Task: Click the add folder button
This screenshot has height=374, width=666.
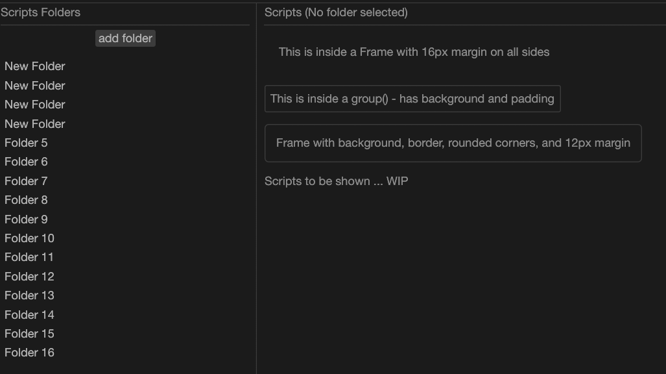Action: coord(125,38)
